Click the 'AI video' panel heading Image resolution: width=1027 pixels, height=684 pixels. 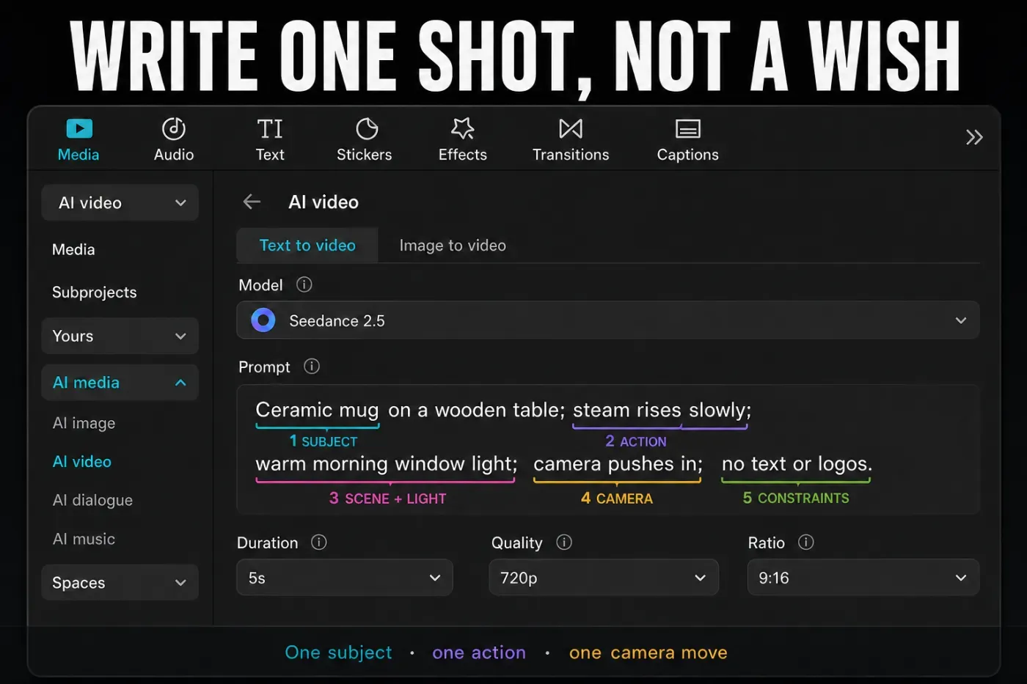point(324,202)
